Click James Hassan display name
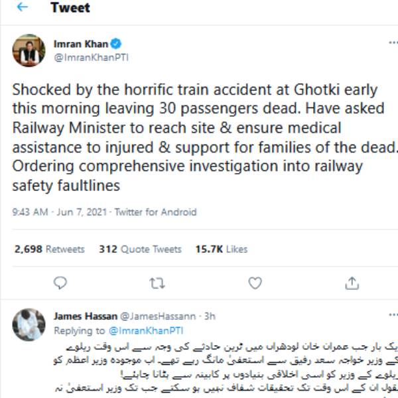Screen dimensions: 398x398 pyautogui.click(x=85, y=316)
